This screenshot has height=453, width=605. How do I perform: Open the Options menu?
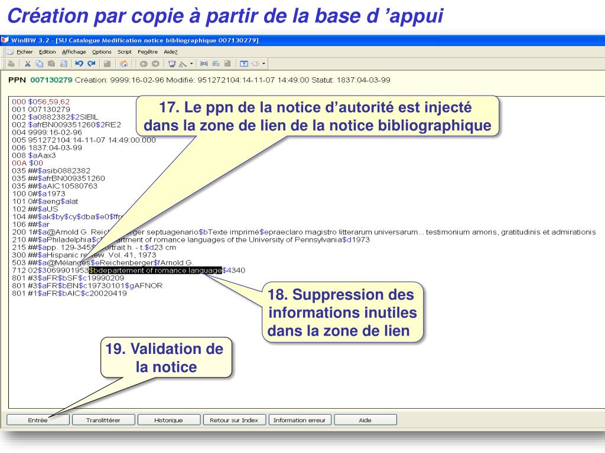[x=102, y=52]
